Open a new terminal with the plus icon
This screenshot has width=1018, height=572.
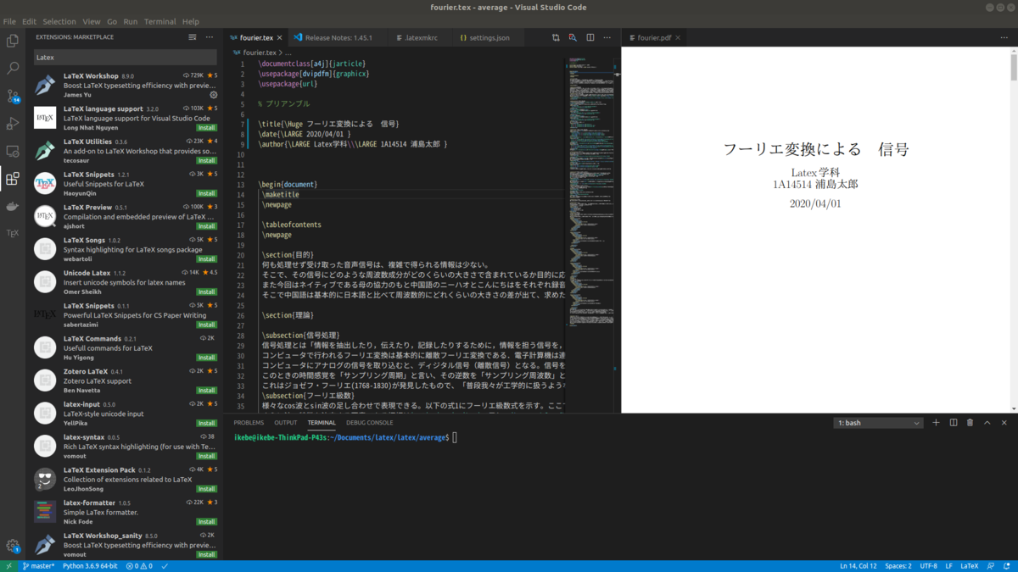(936, 422)
